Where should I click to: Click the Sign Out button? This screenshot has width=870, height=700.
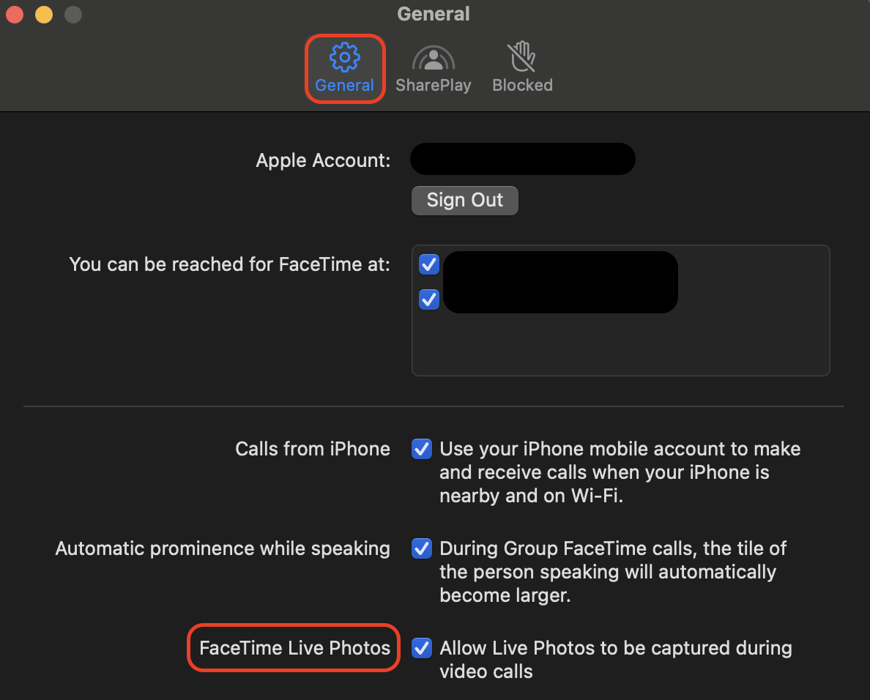(x=464, y=200)
